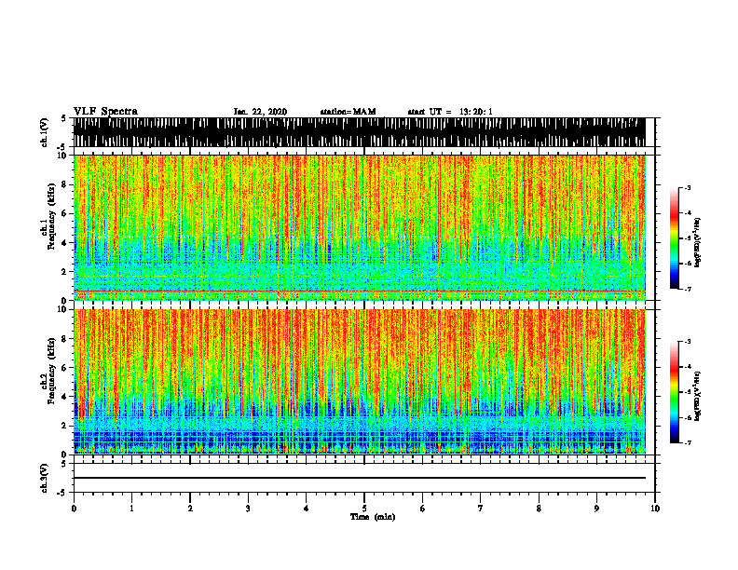738x570 pixels.
Task: Click the time-axis tick label "5"
Action: click(364, 509)
